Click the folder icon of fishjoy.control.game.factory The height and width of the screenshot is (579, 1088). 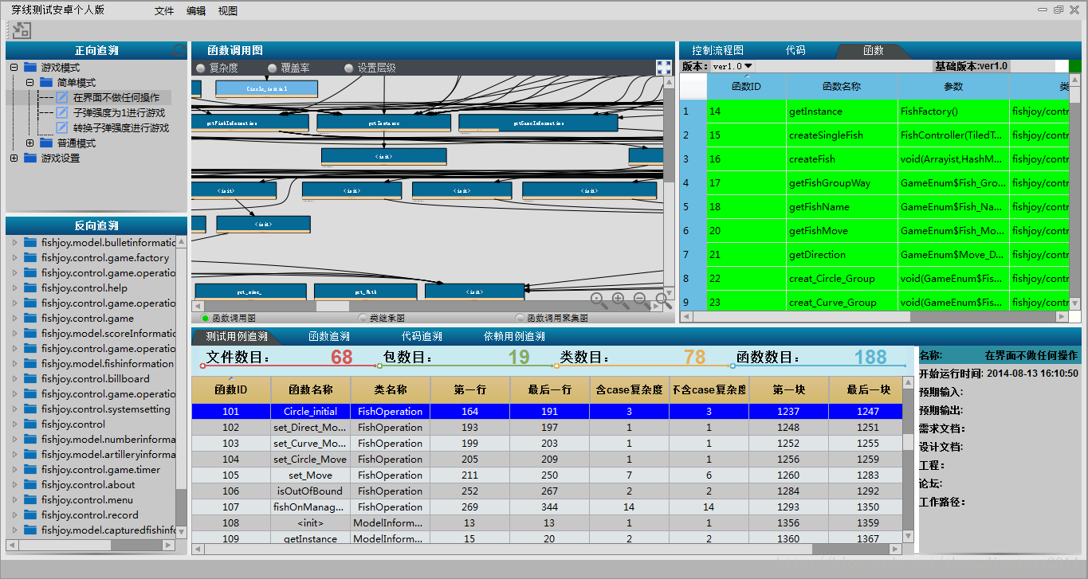point(31,258)
